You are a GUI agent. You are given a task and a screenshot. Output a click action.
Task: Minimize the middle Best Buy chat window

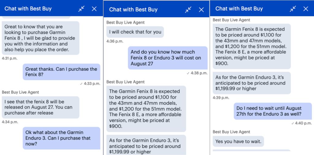coord(188,10)
